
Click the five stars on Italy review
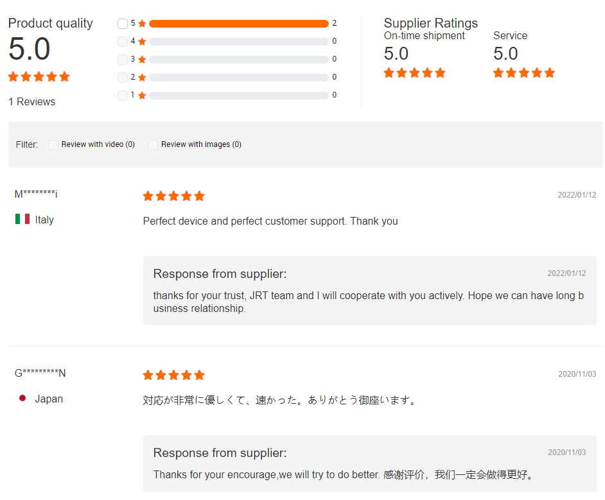click(x=173, y=196)
